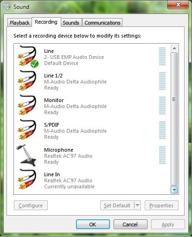Select the Monitor device RCA icon

coord(27,105)
